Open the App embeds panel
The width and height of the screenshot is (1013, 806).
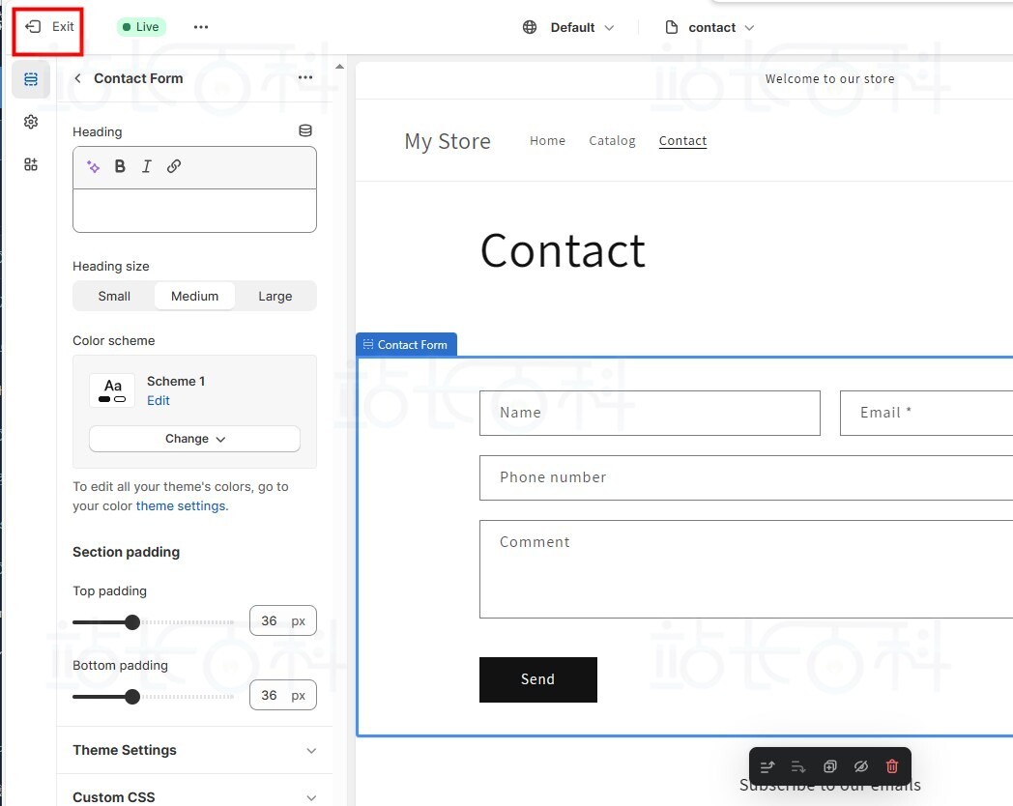coord(30,164)
